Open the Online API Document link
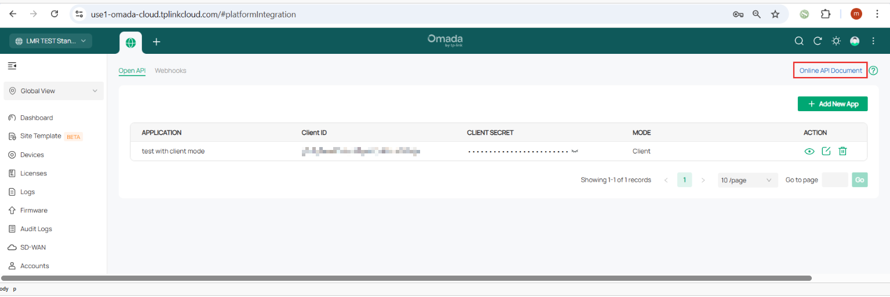 [x=830, y=71]
